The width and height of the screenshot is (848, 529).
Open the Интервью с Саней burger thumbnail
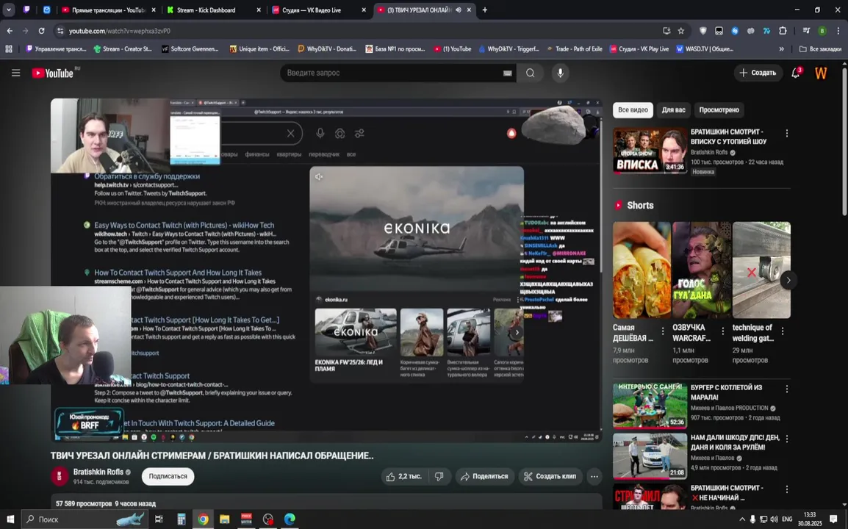click(x=650, y=406)
